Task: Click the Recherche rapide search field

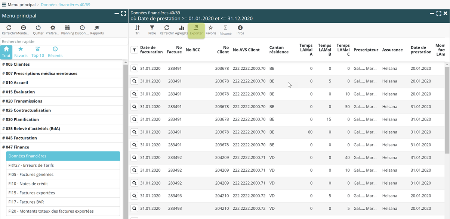Action: point(64,41)
